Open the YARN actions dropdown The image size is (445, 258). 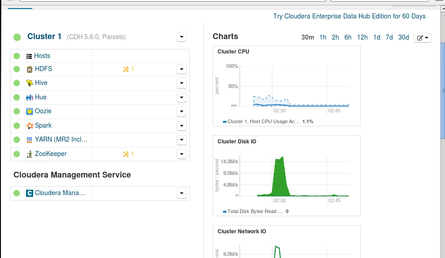tap(182, 140)
